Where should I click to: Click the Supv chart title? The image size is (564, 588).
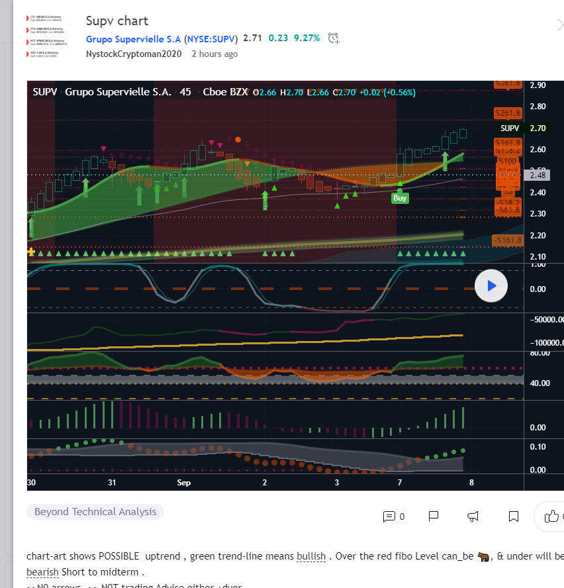pyautogui.click(x=117, y=21)
